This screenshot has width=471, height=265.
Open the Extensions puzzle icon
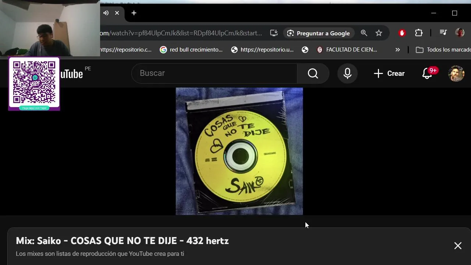click(419, 33)
